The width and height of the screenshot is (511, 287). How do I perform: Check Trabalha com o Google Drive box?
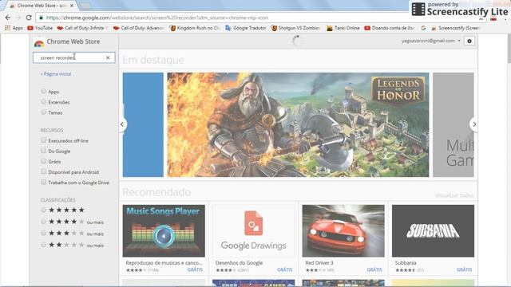(43, 182)
